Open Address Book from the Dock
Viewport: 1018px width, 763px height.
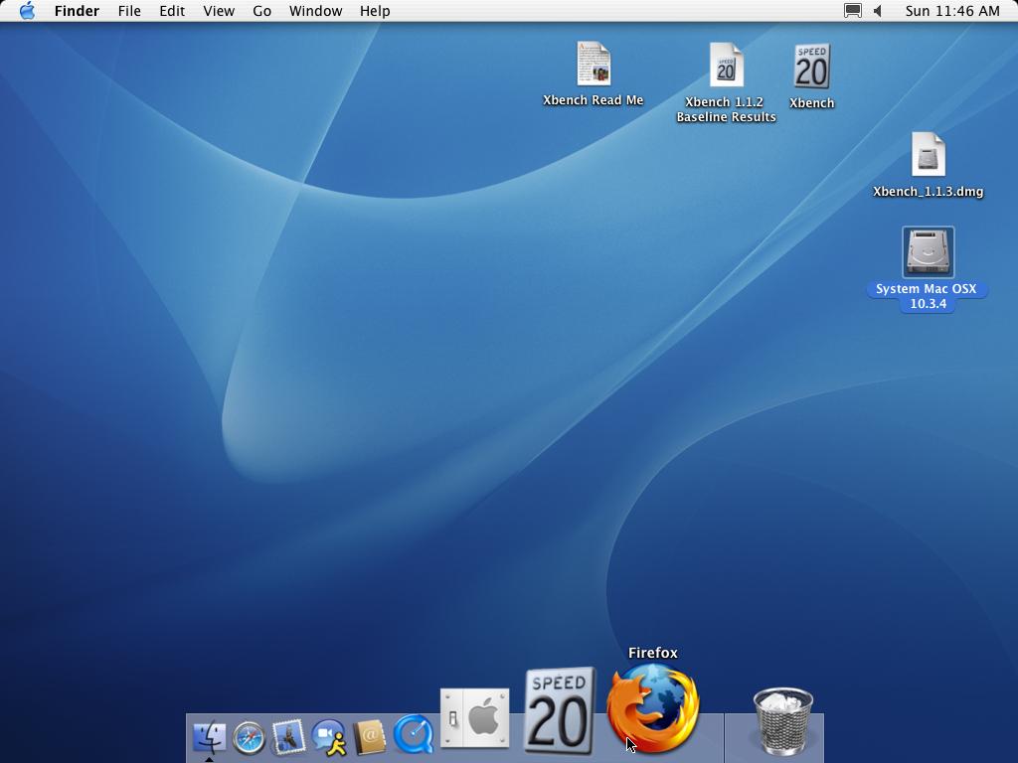pos(370,738)
